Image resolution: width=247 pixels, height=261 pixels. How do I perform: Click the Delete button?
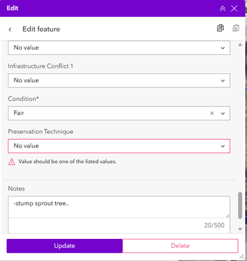coord(181,246)
